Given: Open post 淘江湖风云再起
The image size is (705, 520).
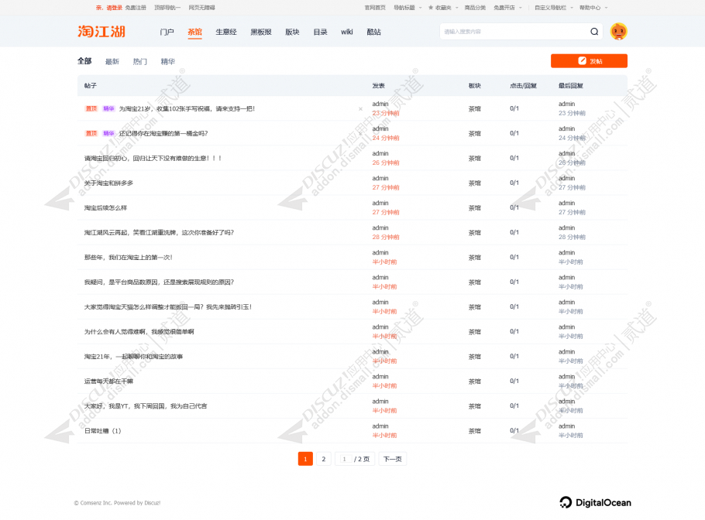Looking at the screenshot, I should [x=159, y=232].
